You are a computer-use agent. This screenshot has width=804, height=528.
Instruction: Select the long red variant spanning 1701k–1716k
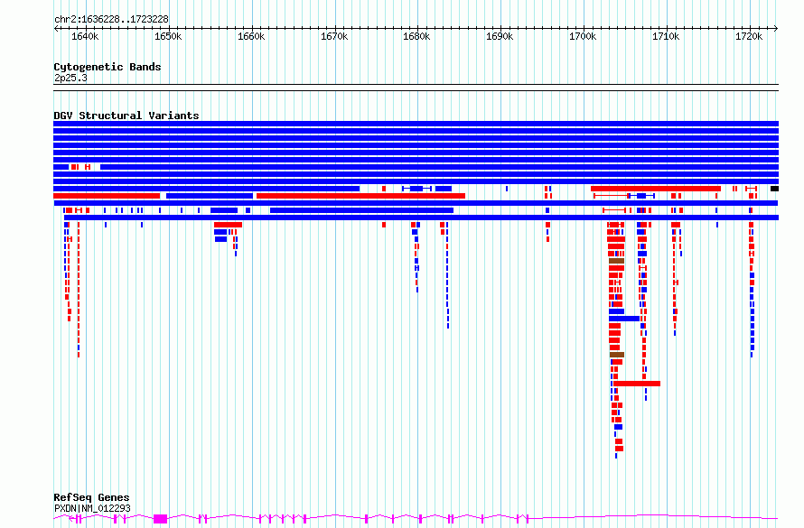(x=656, y=189)
